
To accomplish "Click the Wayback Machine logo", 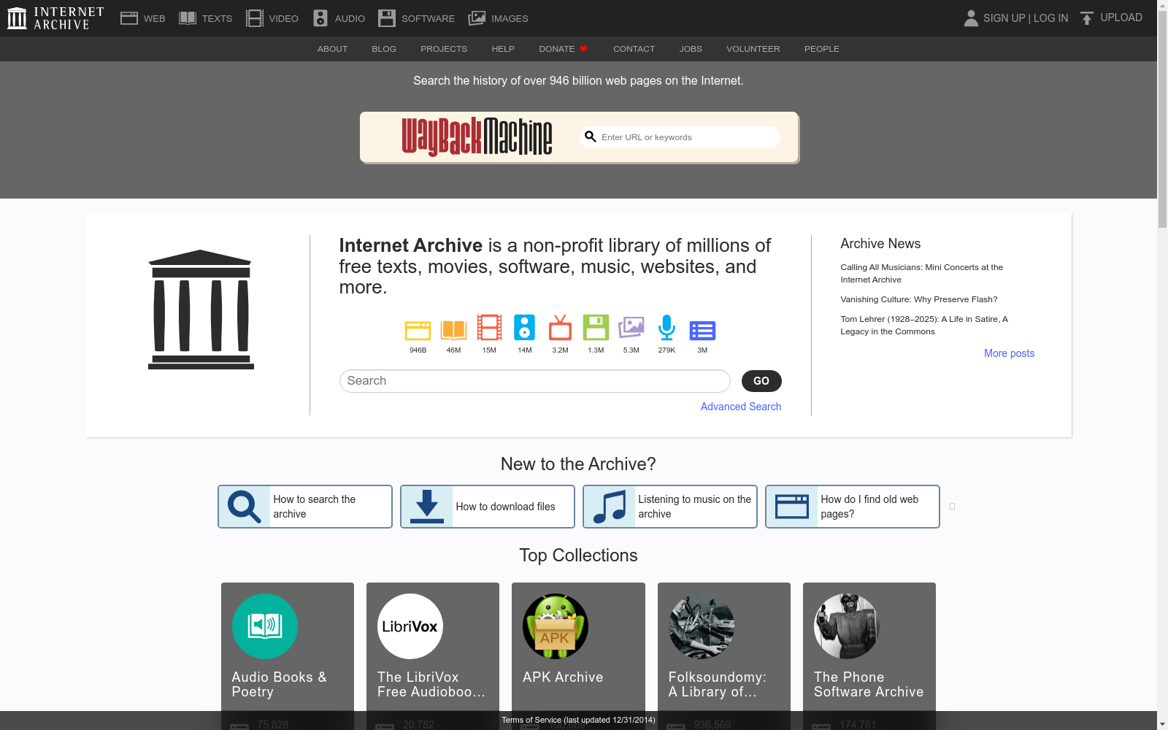I will pyautogui.click(x=477, y=137).
